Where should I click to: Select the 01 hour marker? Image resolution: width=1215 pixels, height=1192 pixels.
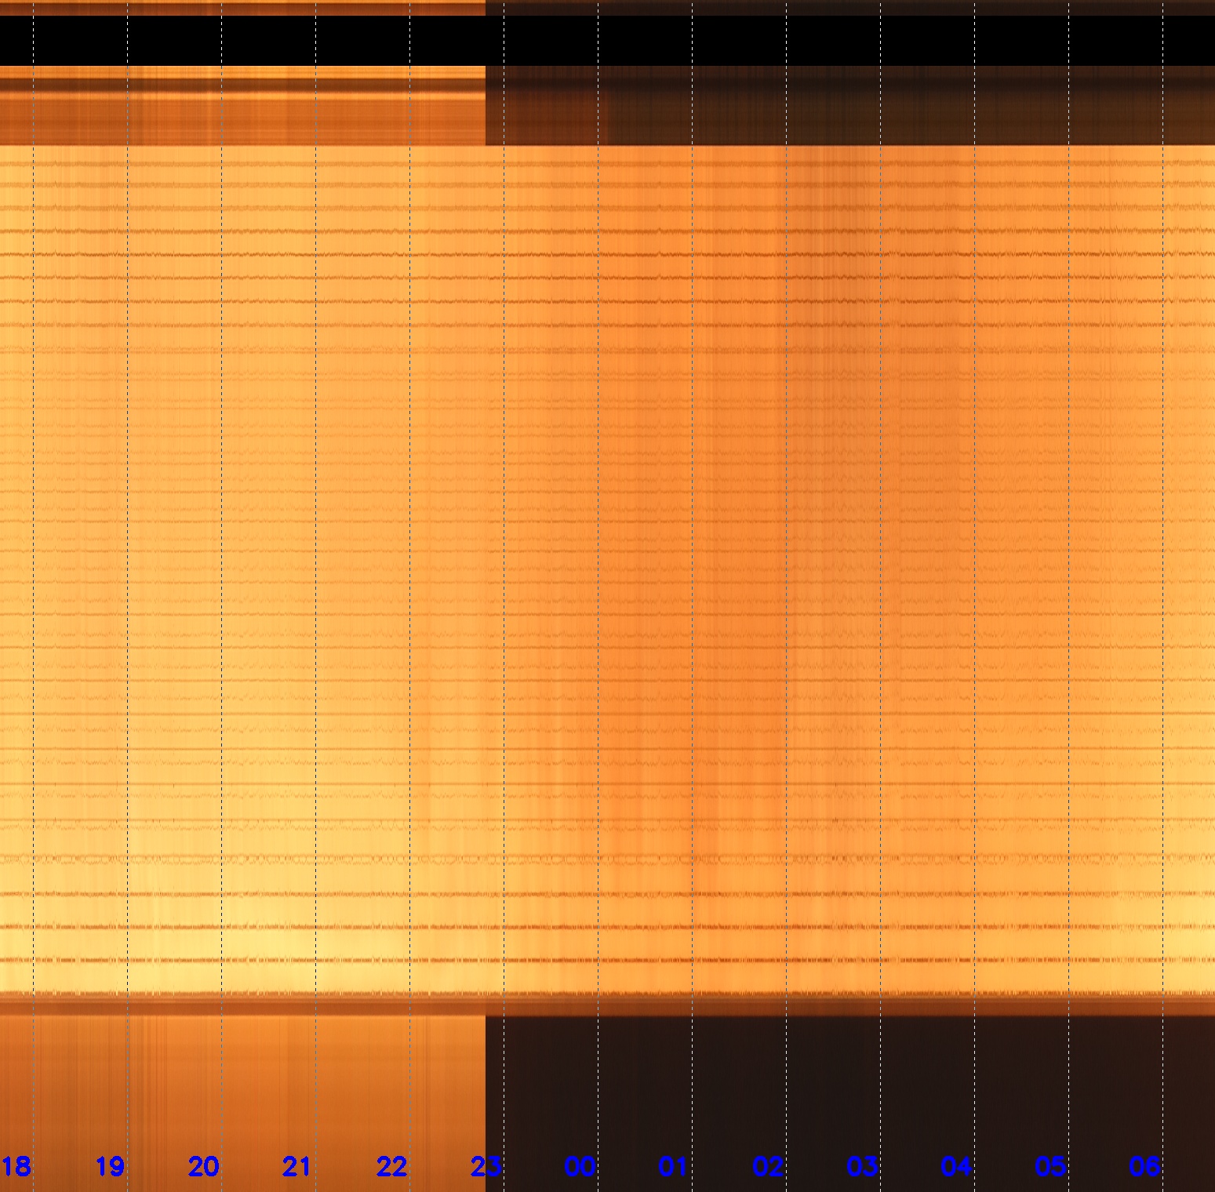pos(674,1167)
